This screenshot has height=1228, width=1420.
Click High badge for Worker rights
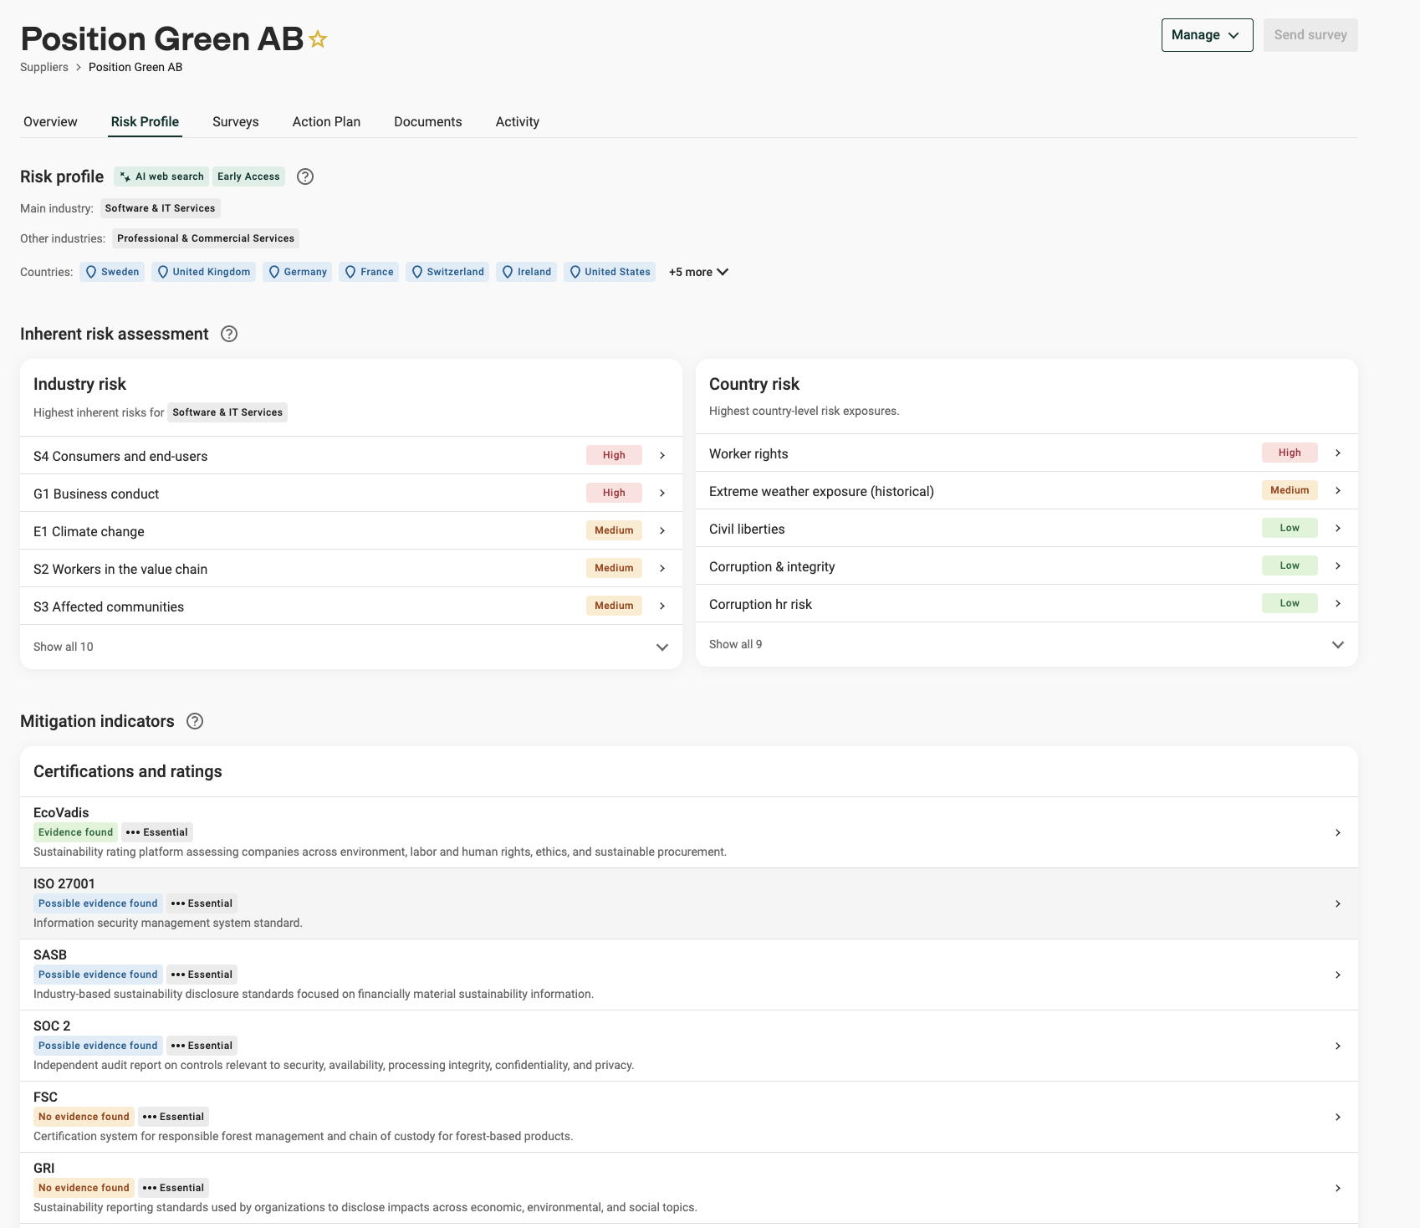tap(1290, 453)
